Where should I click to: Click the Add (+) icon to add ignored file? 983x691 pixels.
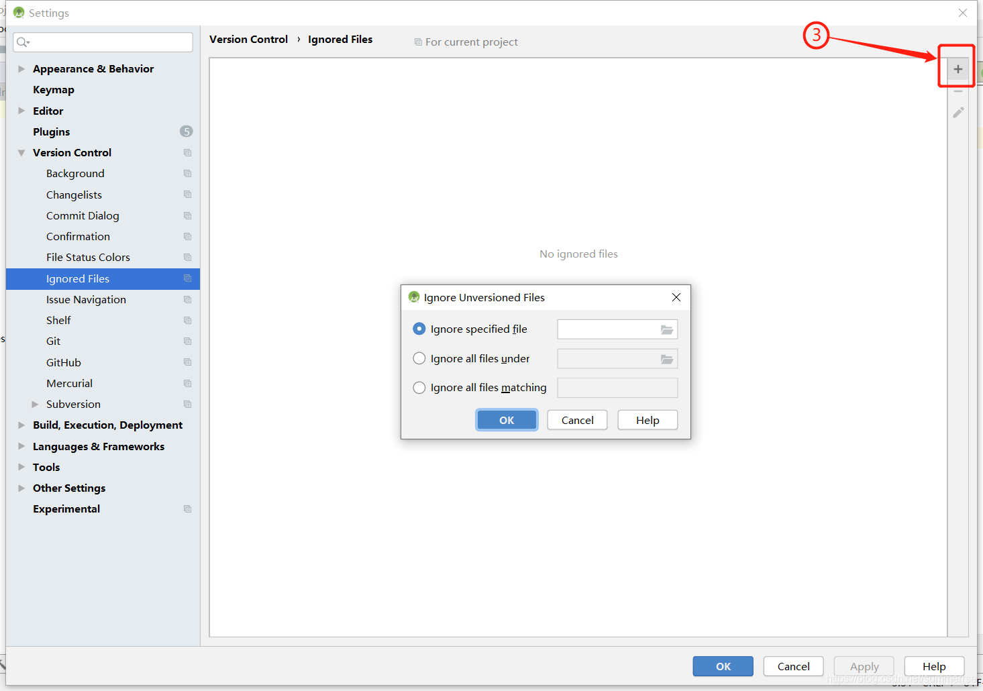coord(958,67)
